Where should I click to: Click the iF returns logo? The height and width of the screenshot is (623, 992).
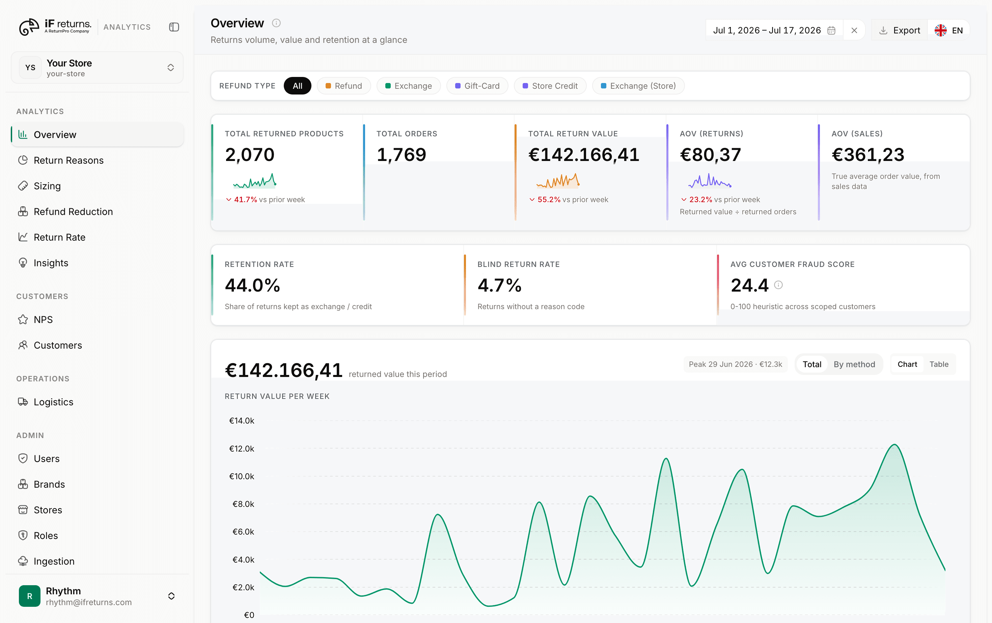pyautogui.click(x=55, y=27)
